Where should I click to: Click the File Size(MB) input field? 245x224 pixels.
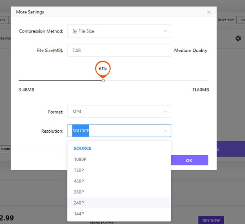point(119,50)
